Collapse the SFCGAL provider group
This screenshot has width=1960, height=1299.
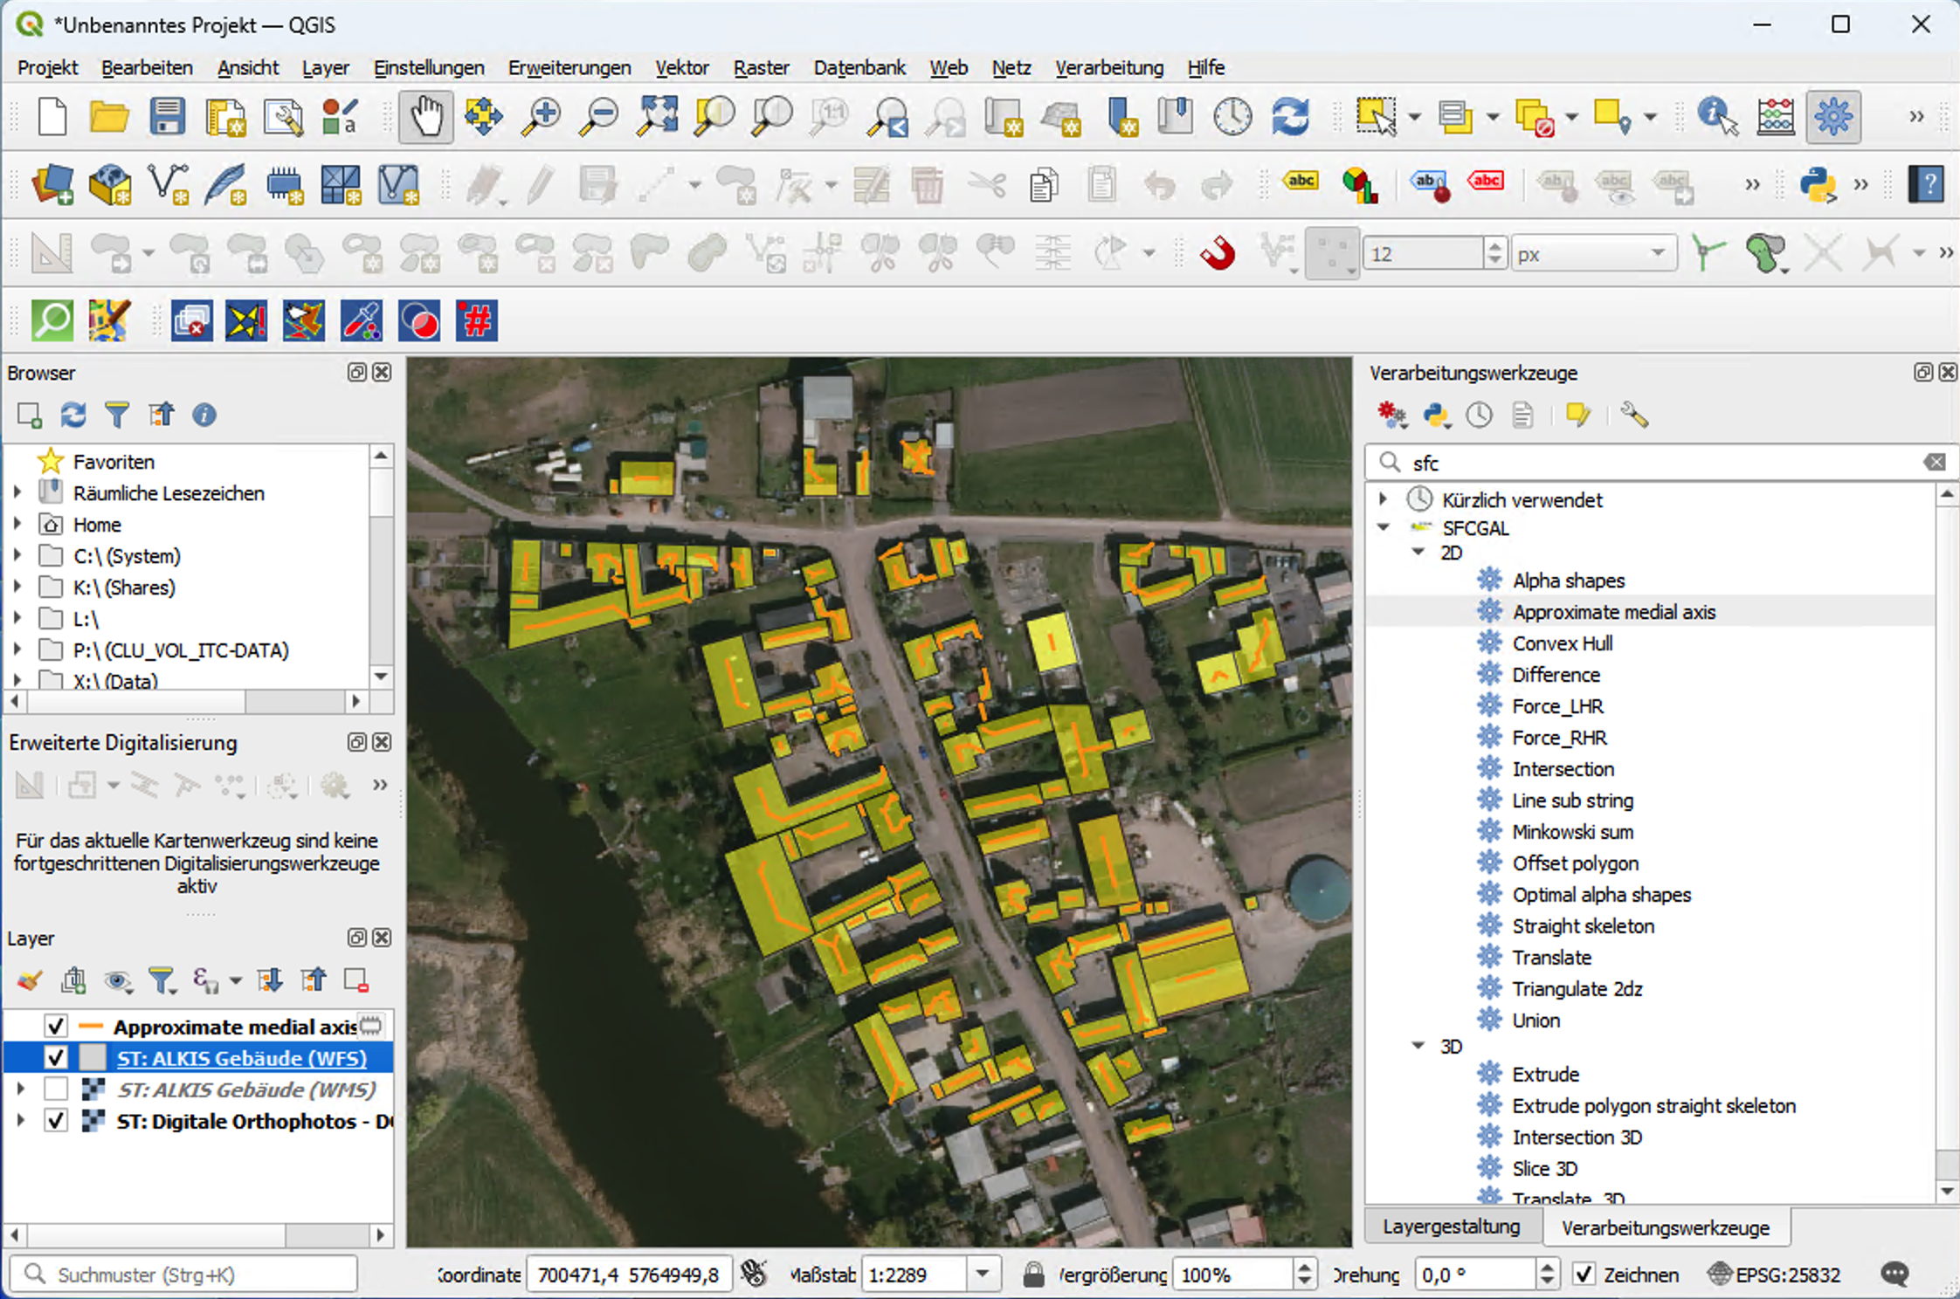pos(1384,527)
